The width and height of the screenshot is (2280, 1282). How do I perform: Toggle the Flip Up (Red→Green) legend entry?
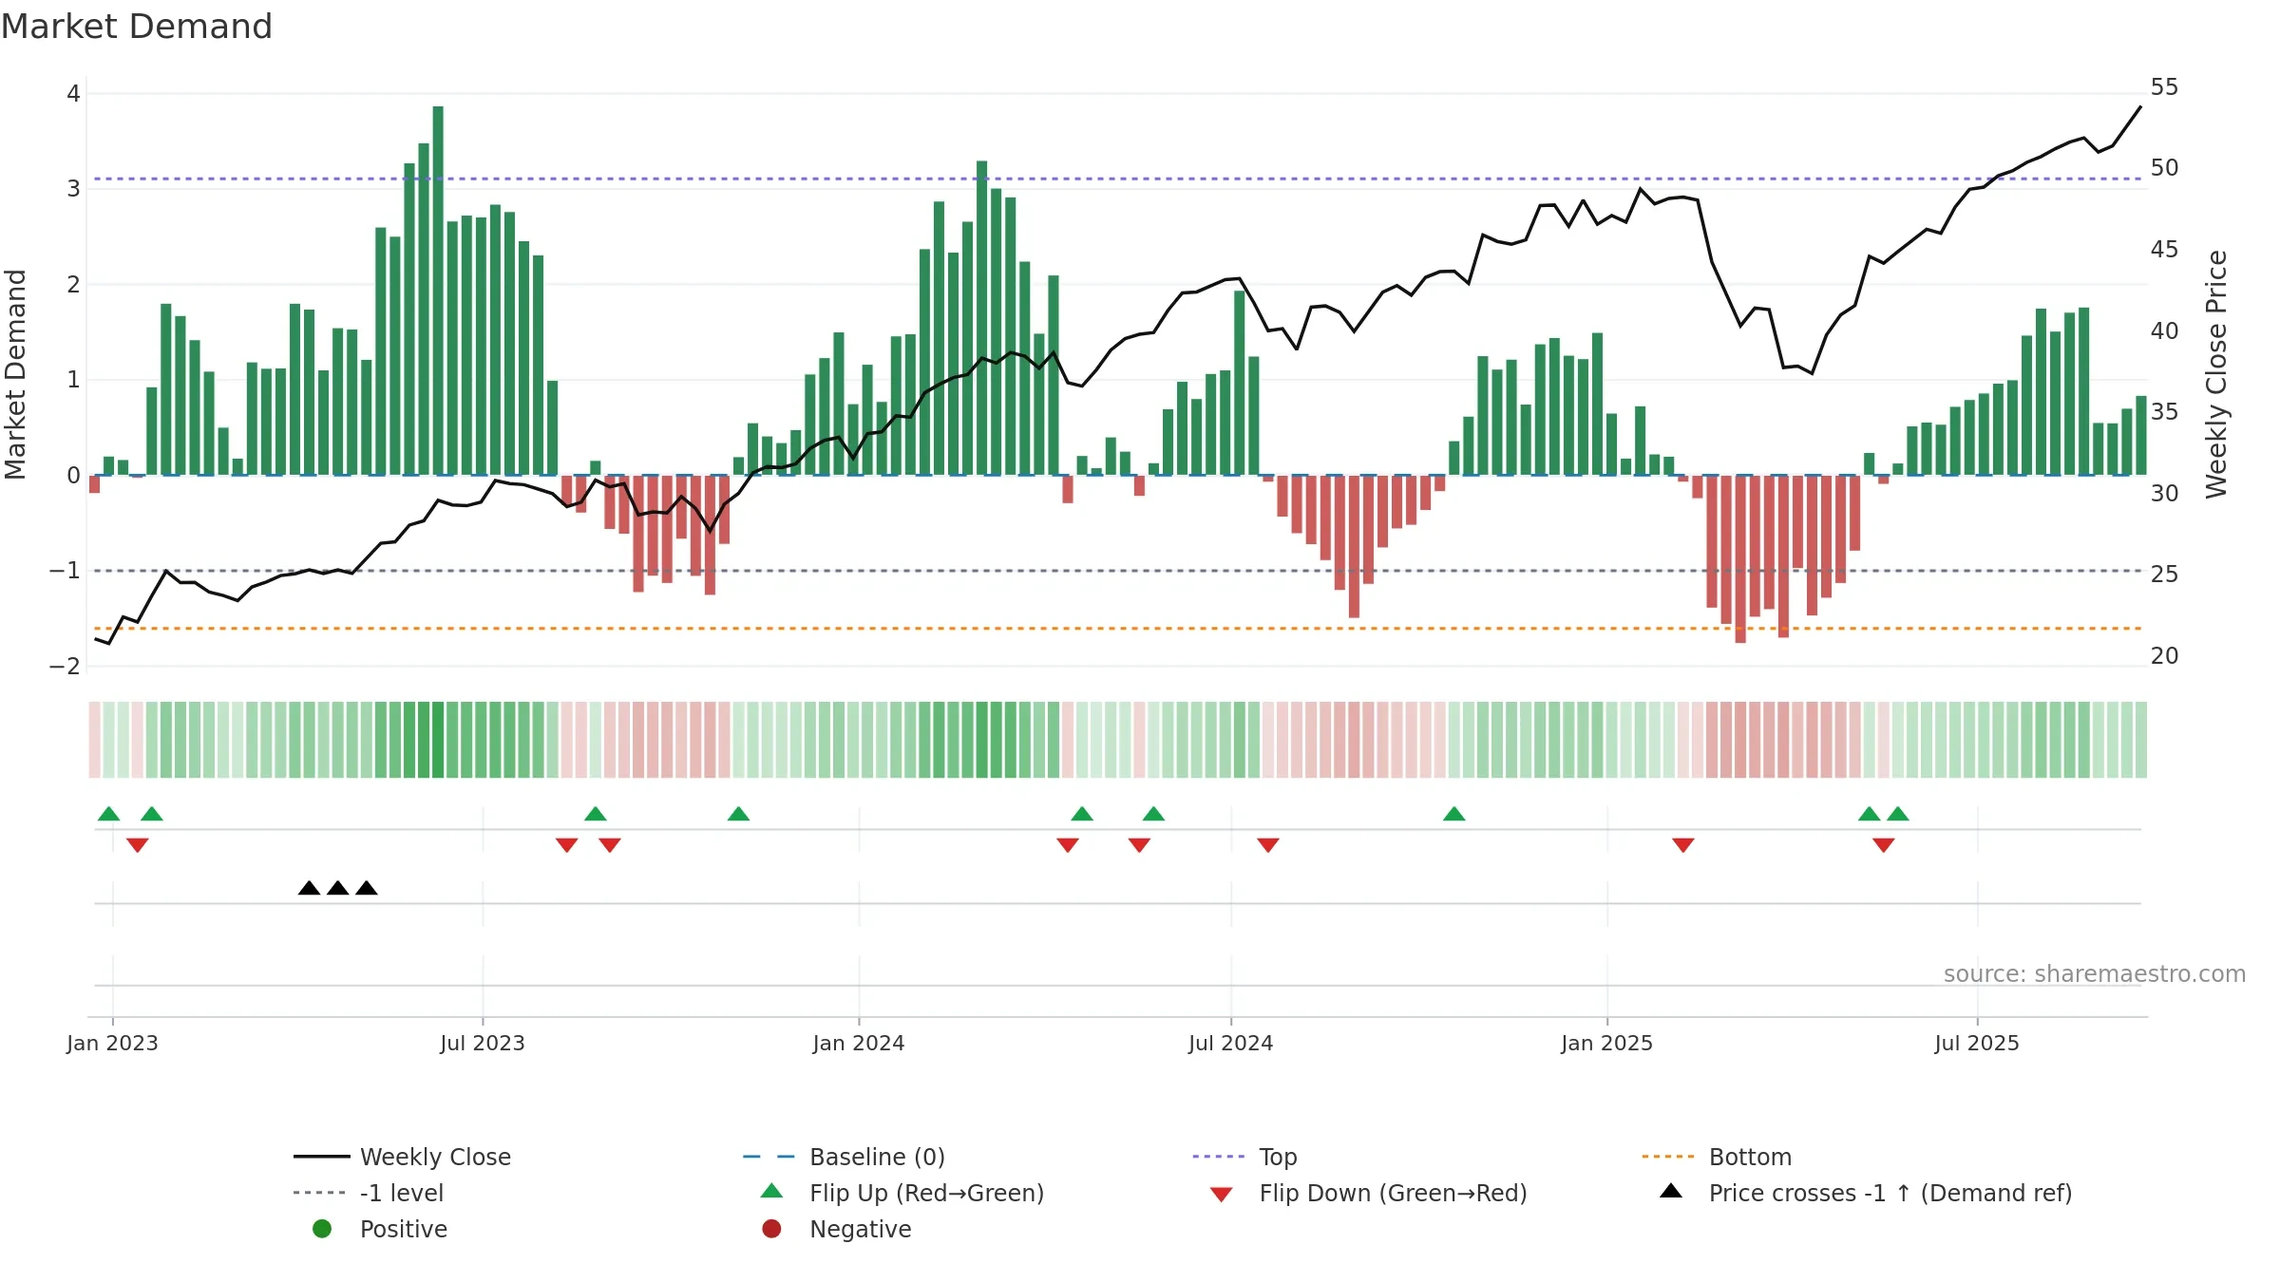click(902, 1193)
